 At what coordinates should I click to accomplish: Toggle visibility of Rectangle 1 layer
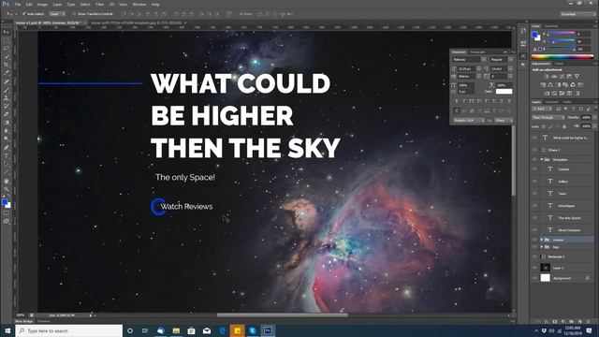click(534, 256)
